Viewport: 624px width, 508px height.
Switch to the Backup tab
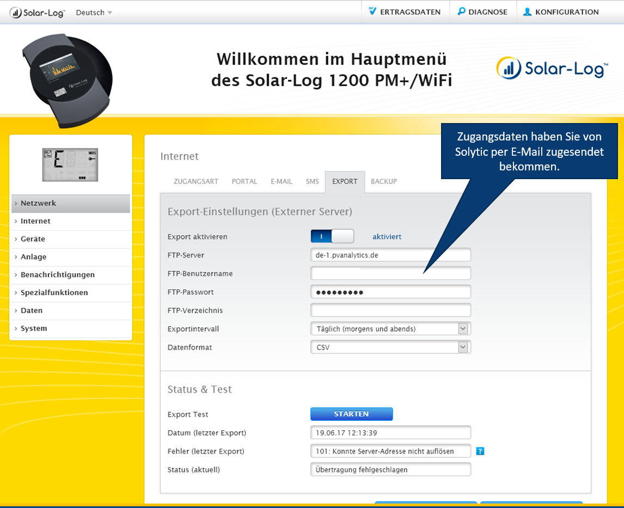click(384, 181)
